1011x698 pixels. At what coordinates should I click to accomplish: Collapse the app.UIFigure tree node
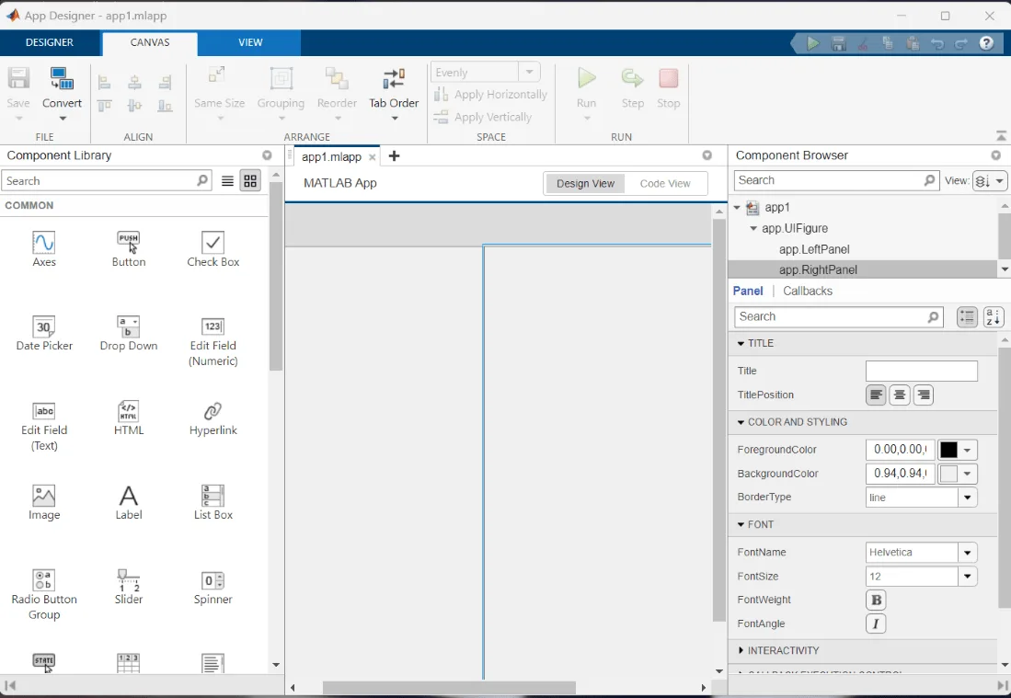[753, 228]
